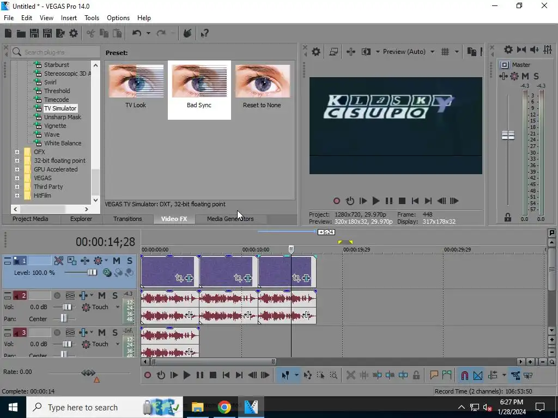Create a new project with the New icon
Screen dimensions: 558x418
(8, 33)
